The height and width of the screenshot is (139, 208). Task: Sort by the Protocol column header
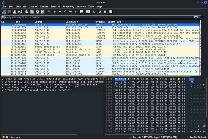pyautogui.click(x=102, y=22)
